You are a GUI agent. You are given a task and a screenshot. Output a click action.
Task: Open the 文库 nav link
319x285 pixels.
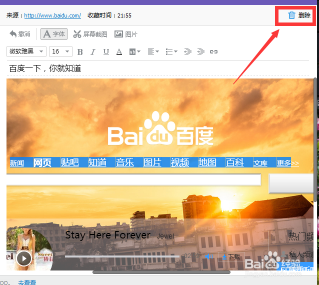point(260,163)
